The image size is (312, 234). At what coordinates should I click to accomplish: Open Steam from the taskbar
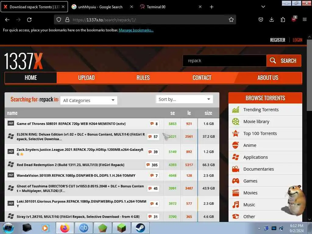[140, 228]
